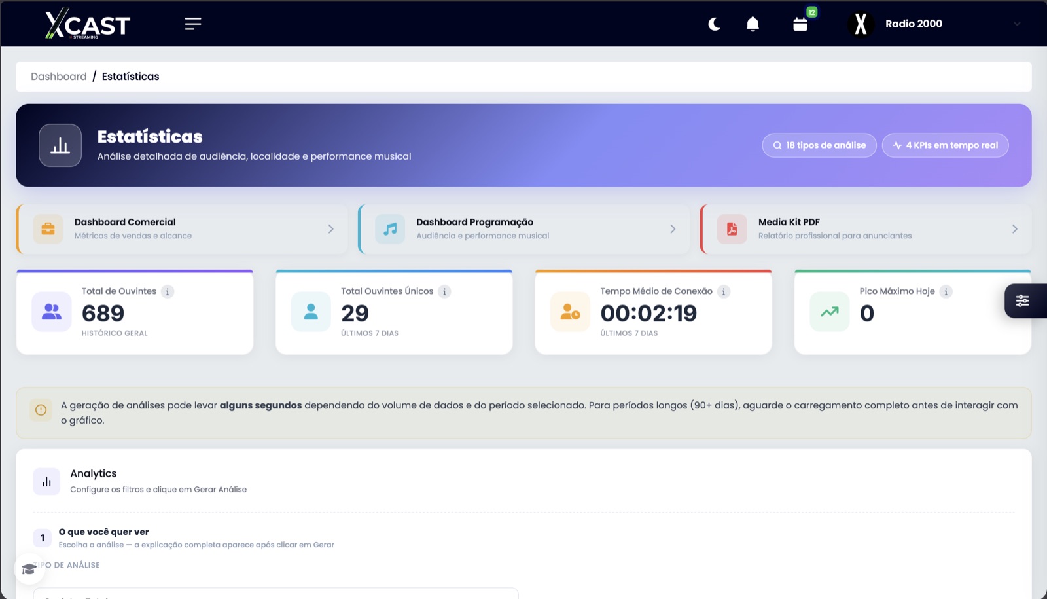Click the briefcase icon on Dashboard Comercial
1047x599 pixels.
click(x=48, y=229)
